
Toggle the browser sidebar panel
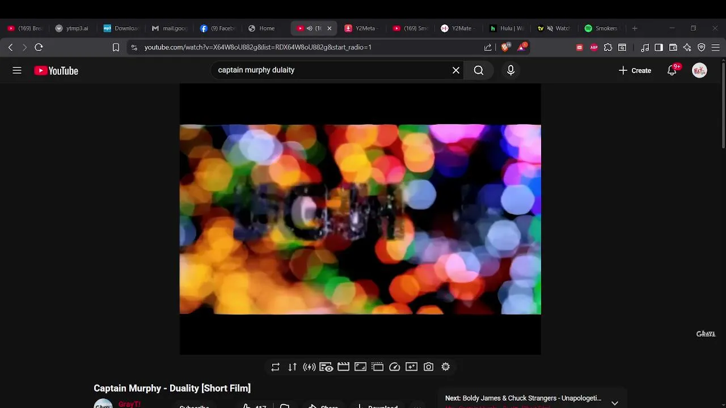click(x=659, y=48)
